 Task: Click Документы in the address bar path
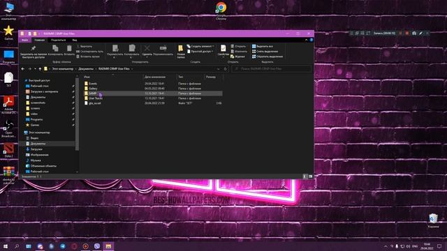pyautogui.click(x=86, y=68)
